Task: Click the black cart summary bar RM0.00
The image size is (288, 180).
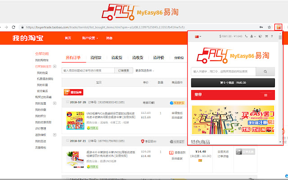Action: point(233,83)
